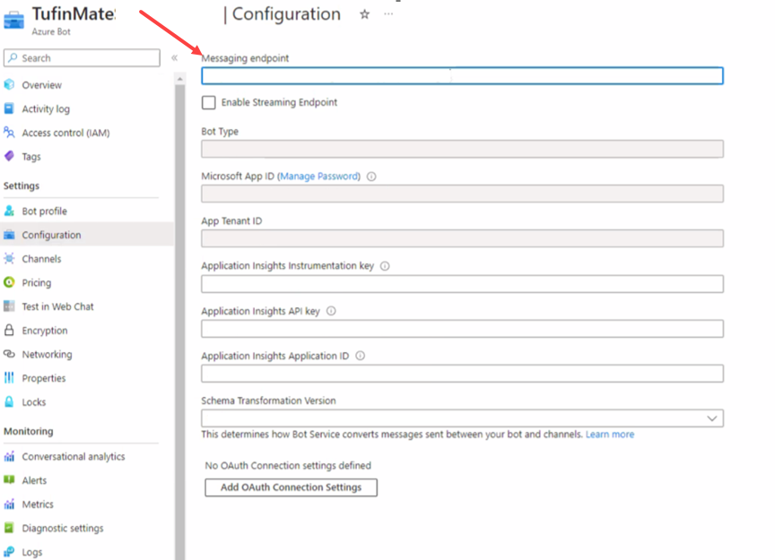
Task: Click the Tags icon in sidebar
Action: [x=10, y=157]
